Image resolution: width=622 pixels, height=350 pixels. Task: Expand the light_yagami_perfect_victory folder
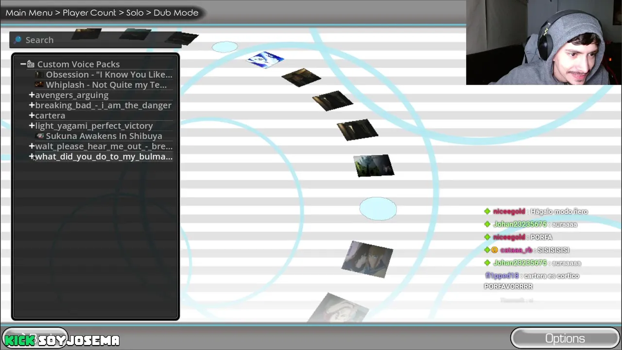[32, 126]
